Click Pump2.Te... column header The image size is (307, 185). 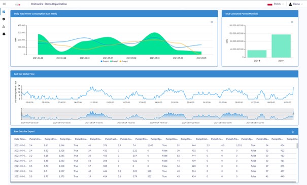click(187, 139)
